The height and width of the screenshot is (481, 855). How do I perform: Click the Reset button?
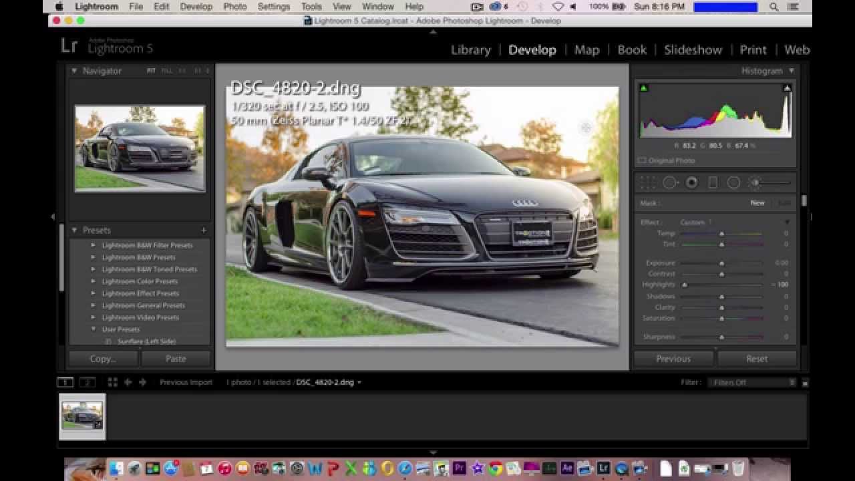(x=757, y=359)
